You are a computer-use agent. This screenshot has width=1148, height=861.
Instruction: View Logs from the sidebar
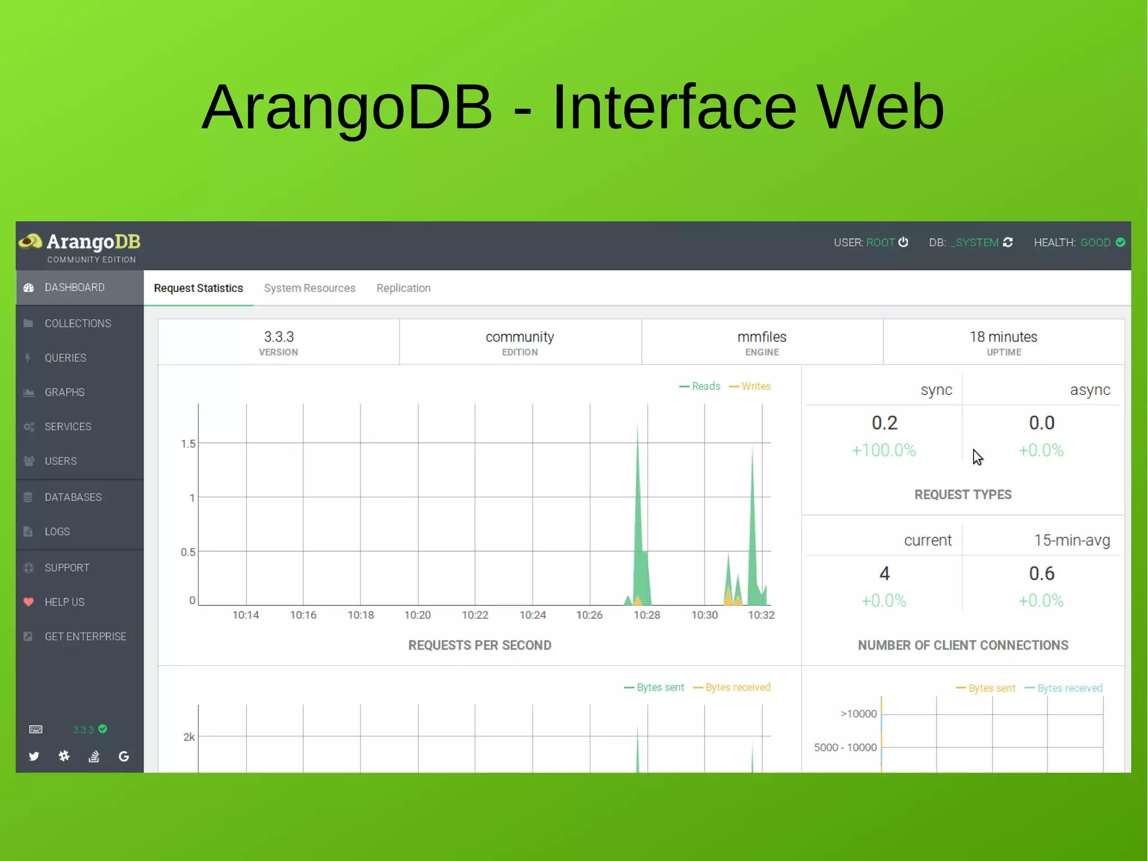[x=80, y=532]
